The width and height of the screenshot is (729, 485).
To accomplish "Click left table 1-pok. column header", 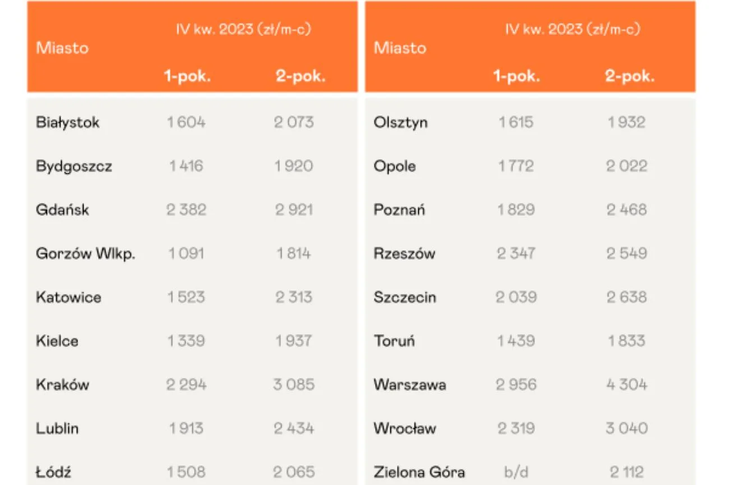I will click(187, 76).
